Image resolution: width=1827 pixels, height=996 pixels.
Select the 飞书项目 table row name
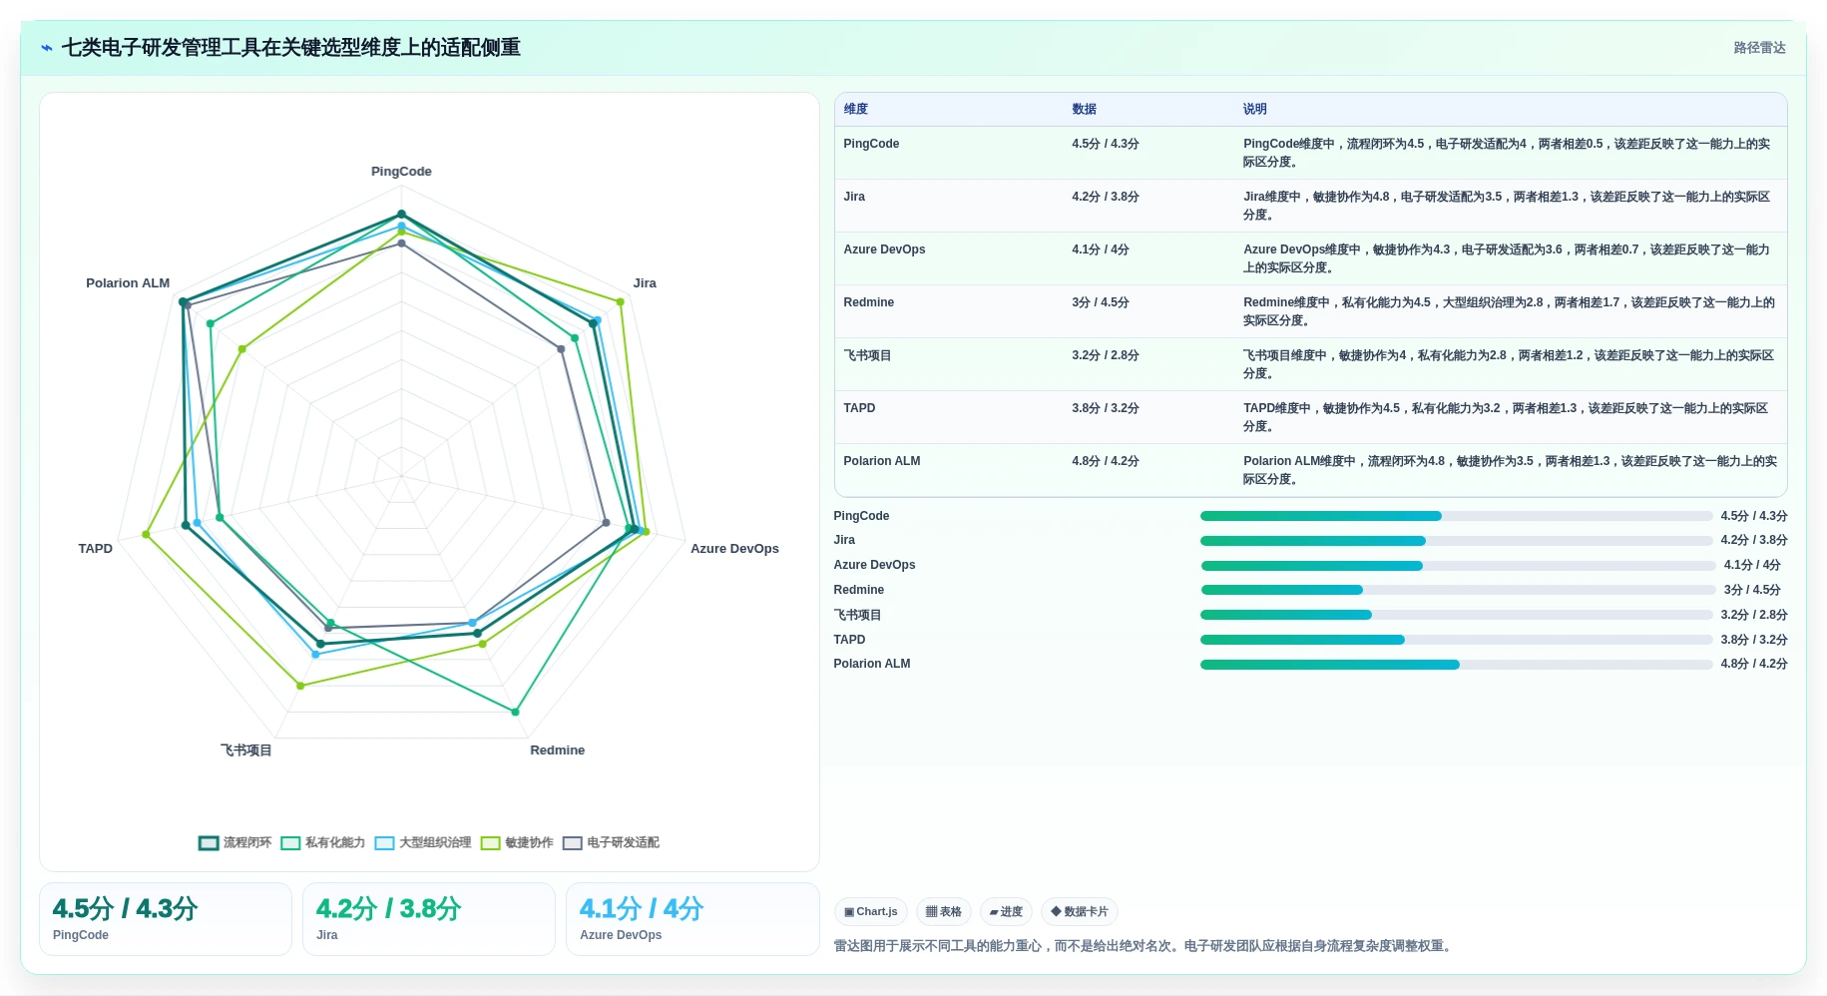point(867,355)
